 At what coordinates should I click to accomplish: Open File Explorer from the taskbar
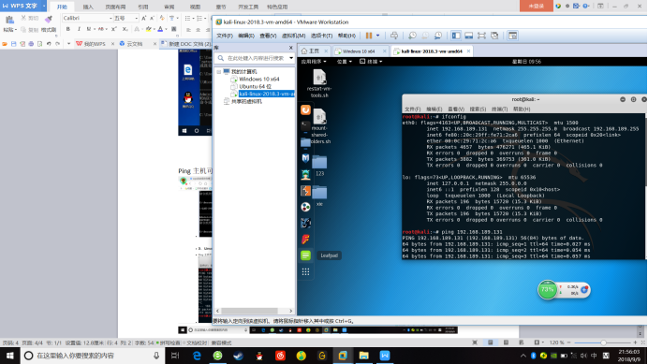tap(363, 356)
